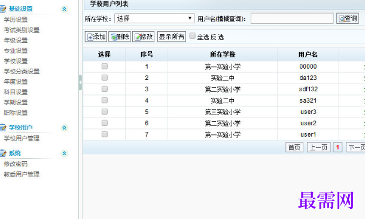
Task: Open 学历设置 in the sidebar
Action: click(x=16, y=20)
